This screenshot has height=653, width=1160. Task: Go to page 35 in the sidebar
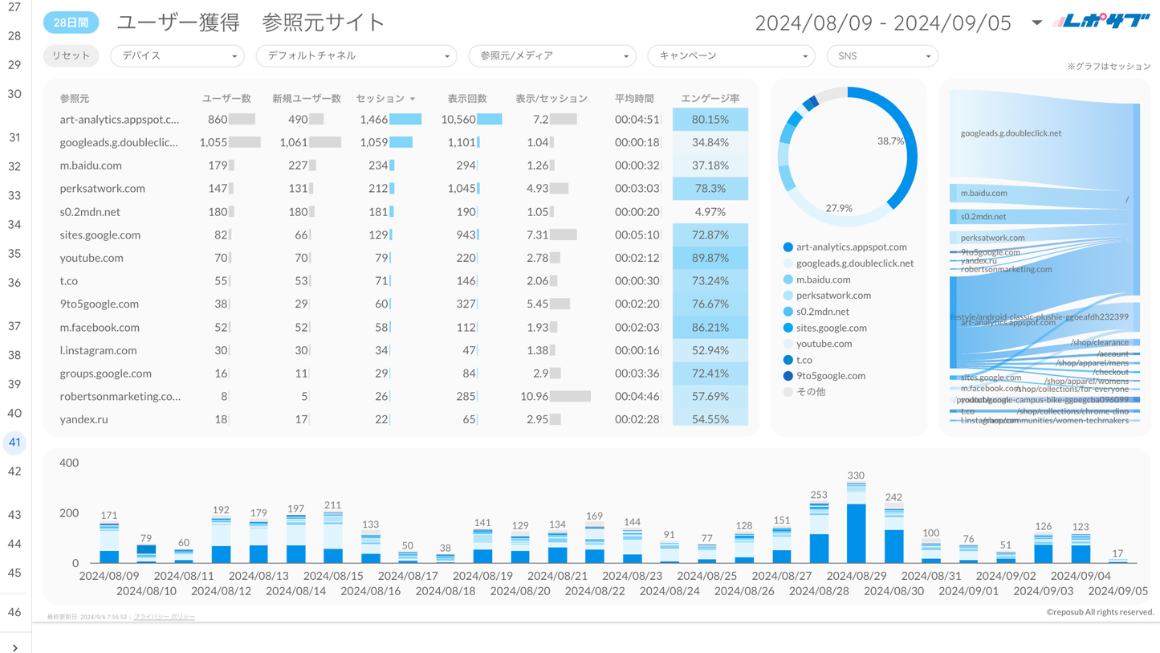(14, 254)
